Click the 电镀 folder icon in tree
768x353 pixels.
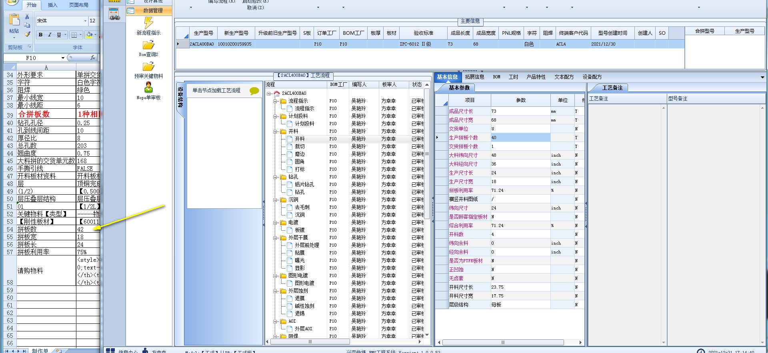click(283, 223)
